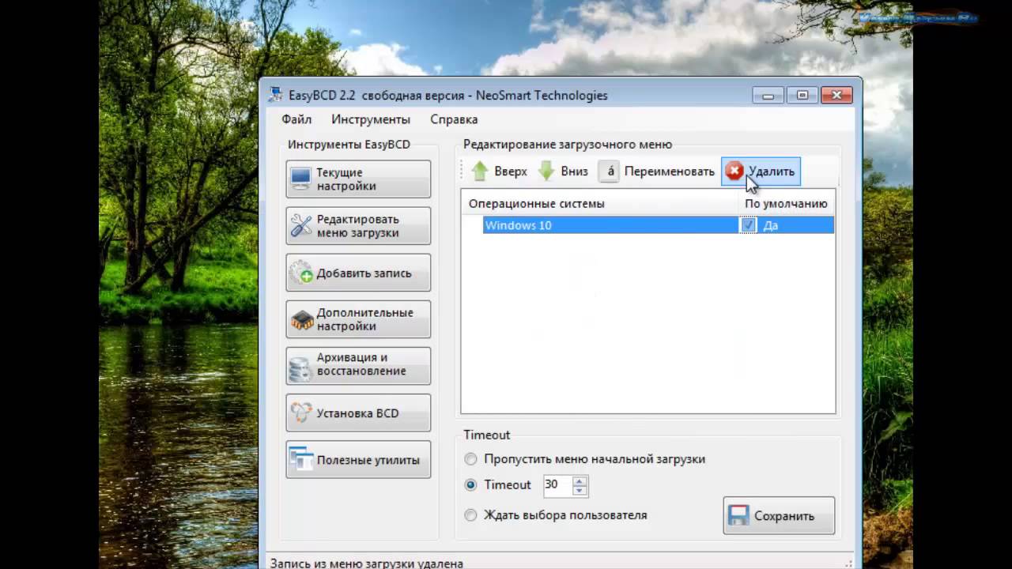Screen dimensions: 1012x569
Task: Open the Справка menu
Action: click(x=454, y=119)
